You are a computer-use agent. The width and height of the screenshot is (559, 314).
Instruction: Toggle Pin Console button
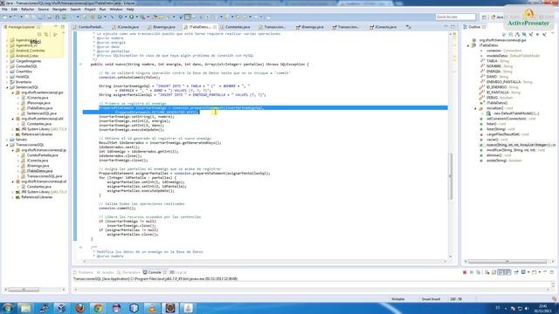point(516,272)
